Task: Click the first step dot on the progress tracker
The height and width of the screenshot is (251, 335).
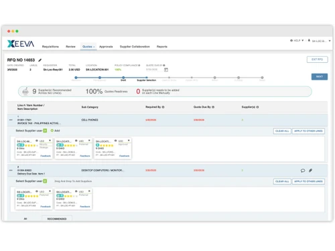Action: [76, 78]
